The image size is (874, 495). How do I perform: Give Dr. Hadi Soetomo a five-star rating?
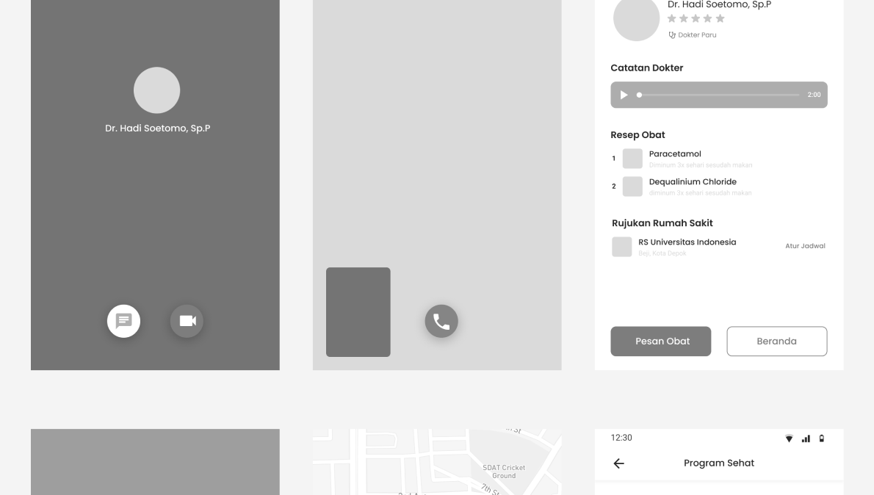click(718, 18)
